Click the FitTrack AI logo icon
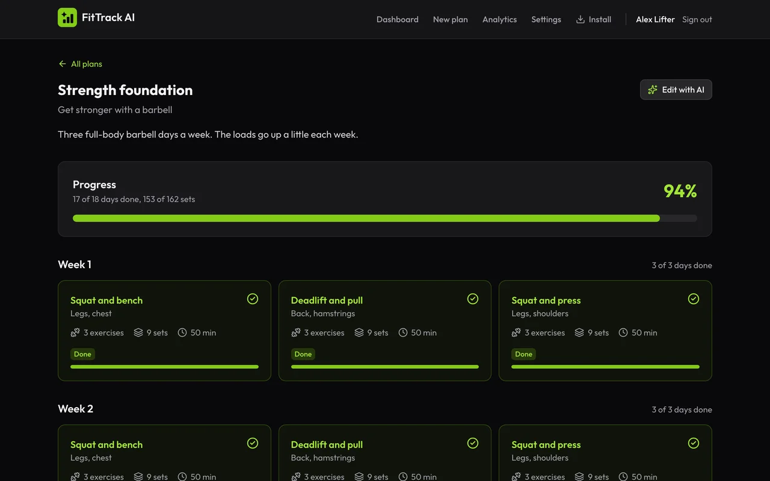Viewport: 770px width, 481px height. coord(67,17)
